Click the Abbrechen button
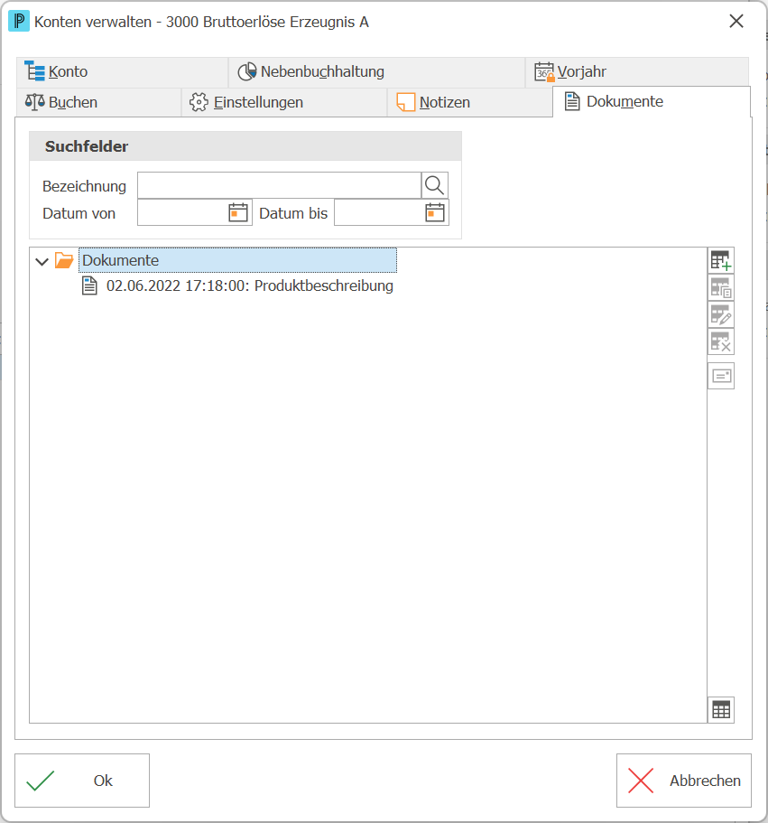 [683, 781]
